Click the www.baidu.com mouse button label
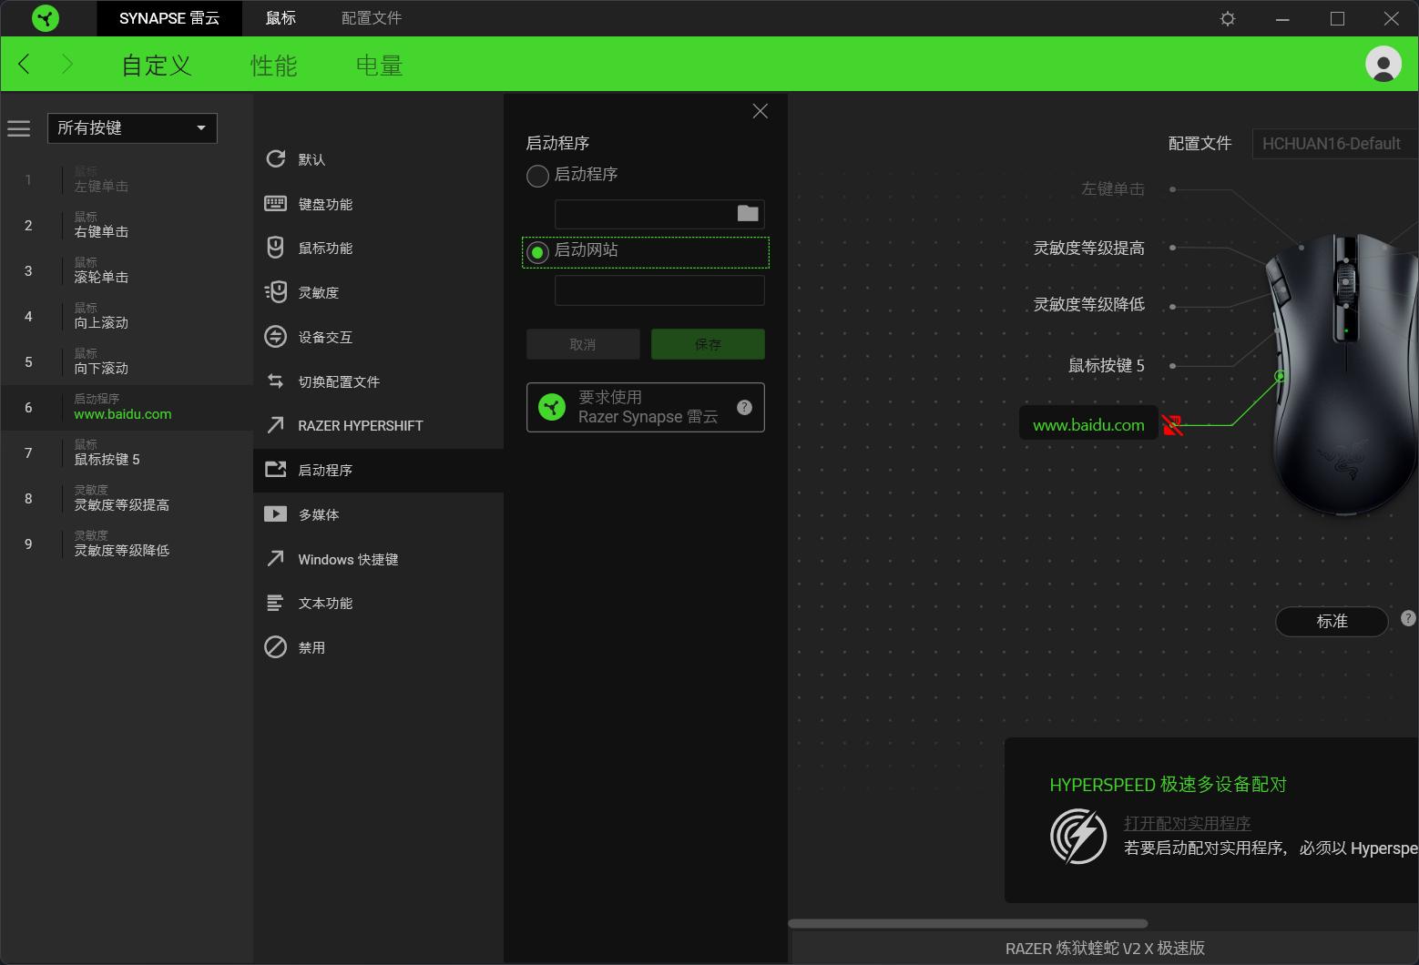The image size is (1419, 965). 1088,424
